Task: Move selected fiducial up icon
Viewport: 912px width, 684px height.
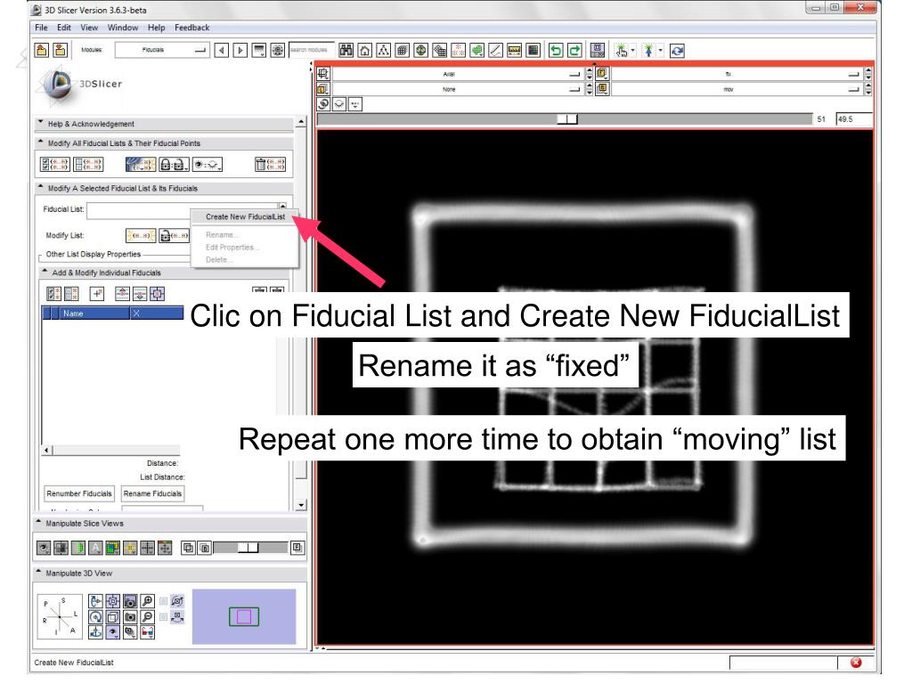Action: click(122, 294)
